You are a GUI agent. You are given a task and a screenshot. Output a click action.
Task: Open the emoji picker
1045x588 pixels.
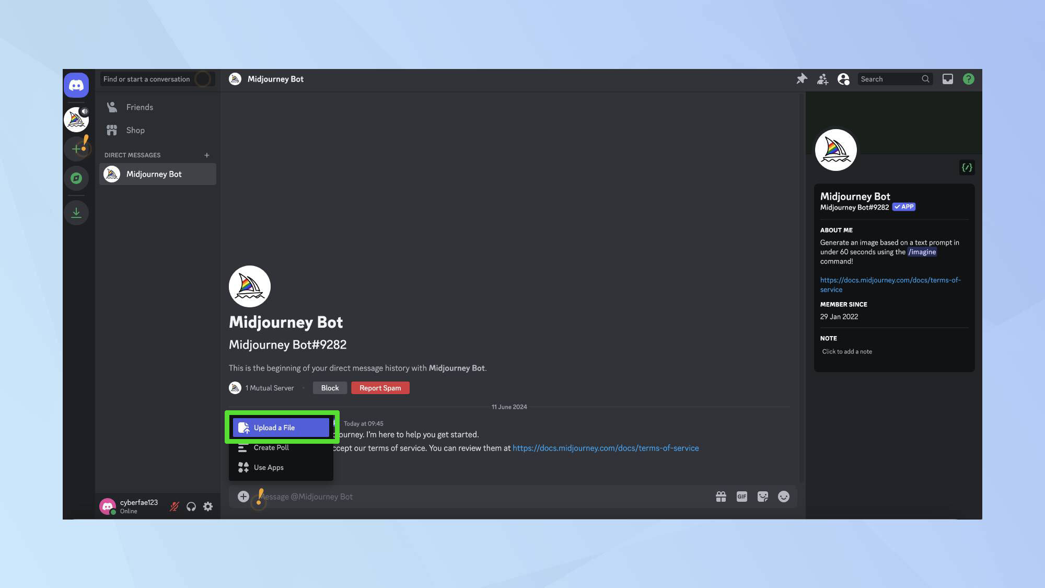tap(784, 497)
